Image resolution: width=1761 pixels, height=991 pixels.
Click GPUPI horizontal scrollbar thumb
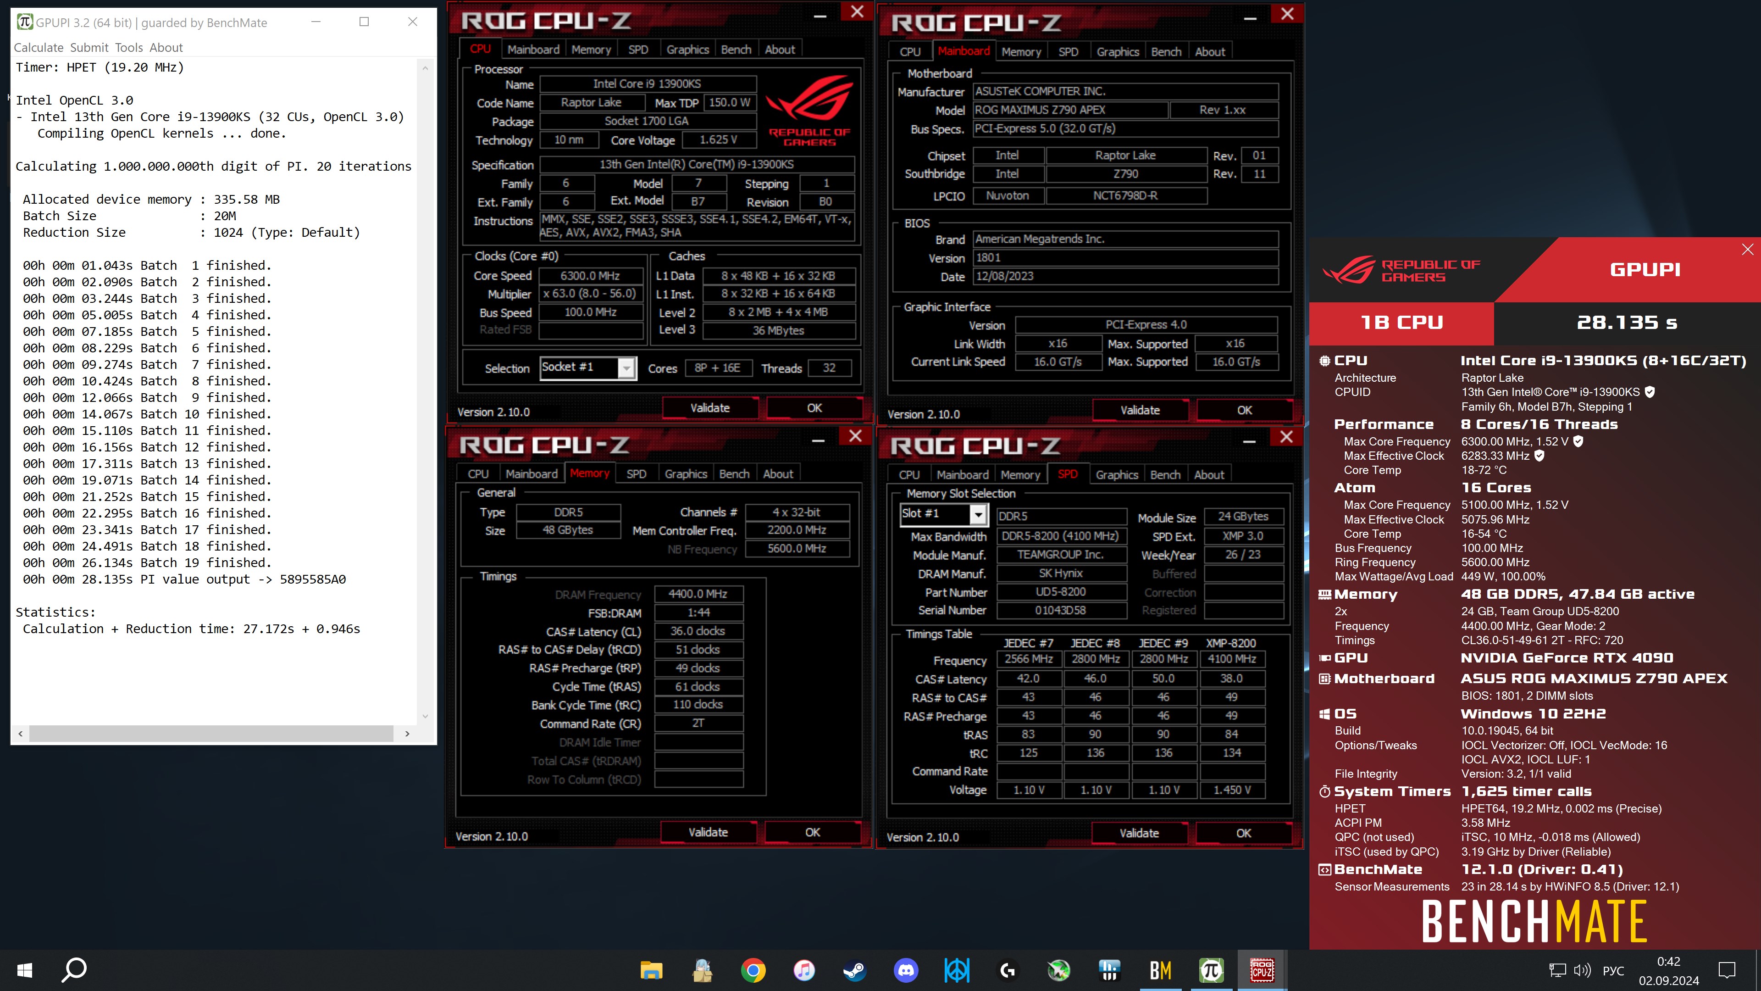click(x=211, y=733)
